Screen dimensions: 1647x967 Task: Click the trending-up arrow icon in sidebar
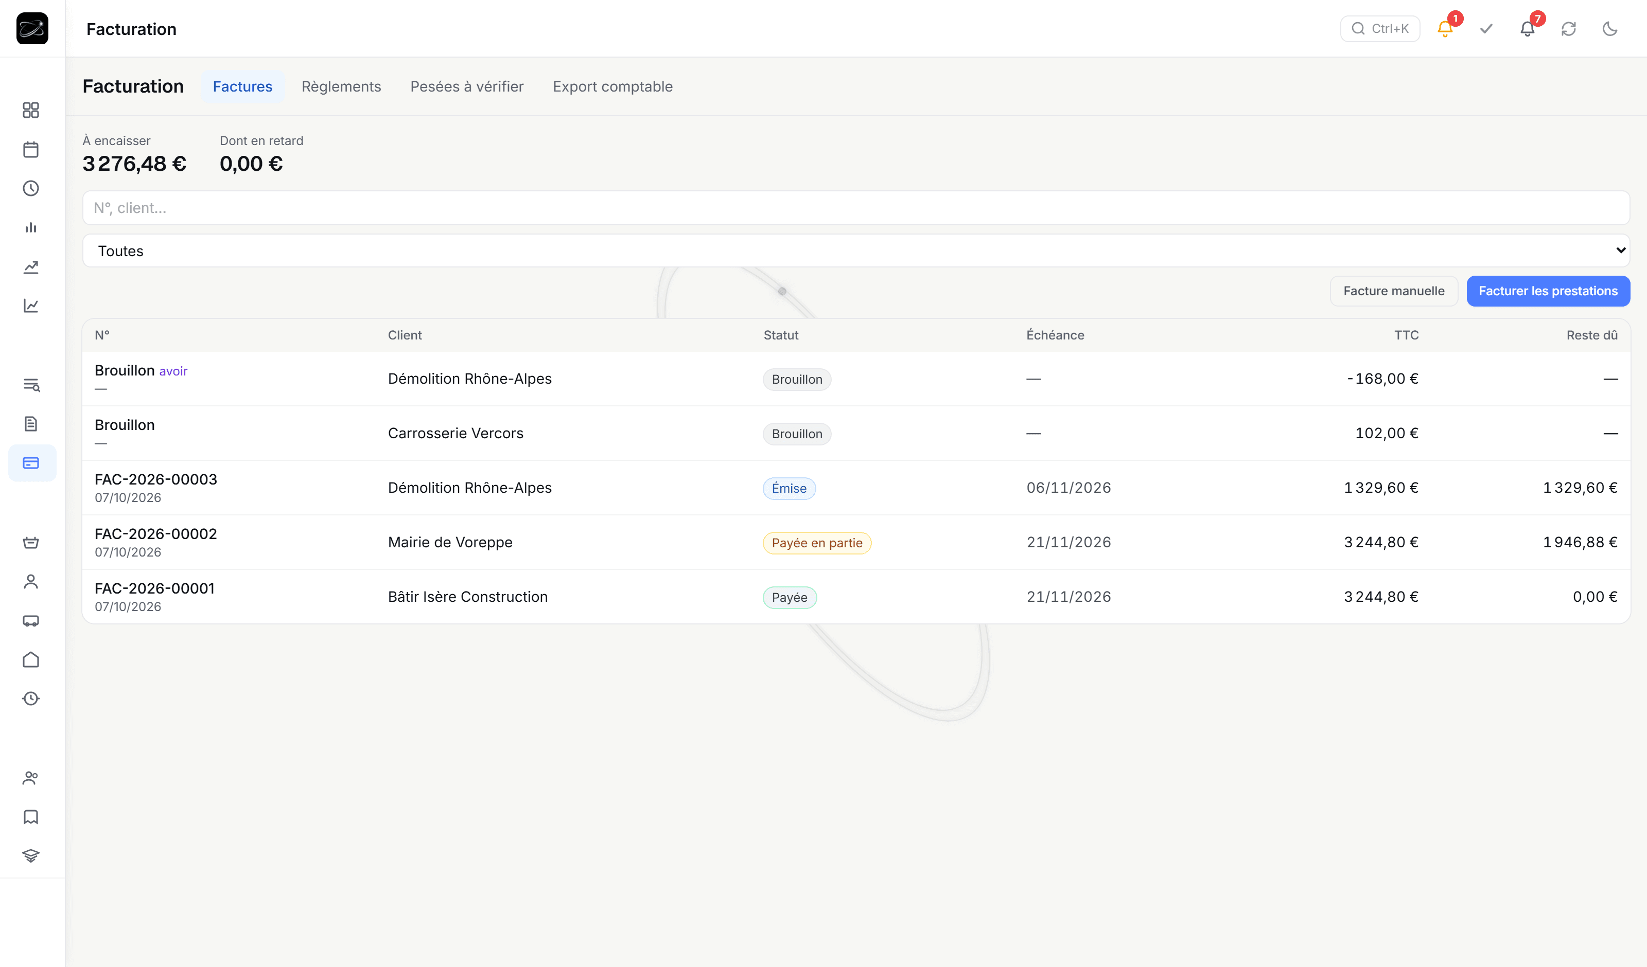(x=31, y=266)
